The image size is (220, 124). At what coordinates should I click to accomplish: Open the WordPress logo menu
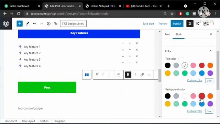pyautogui.click(x=6, y=24)
